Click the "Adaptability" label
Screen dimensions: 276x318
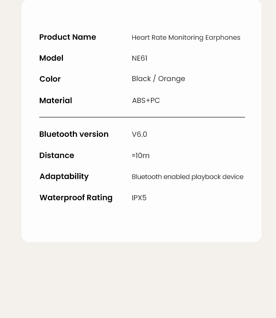[x=64, y=177]
